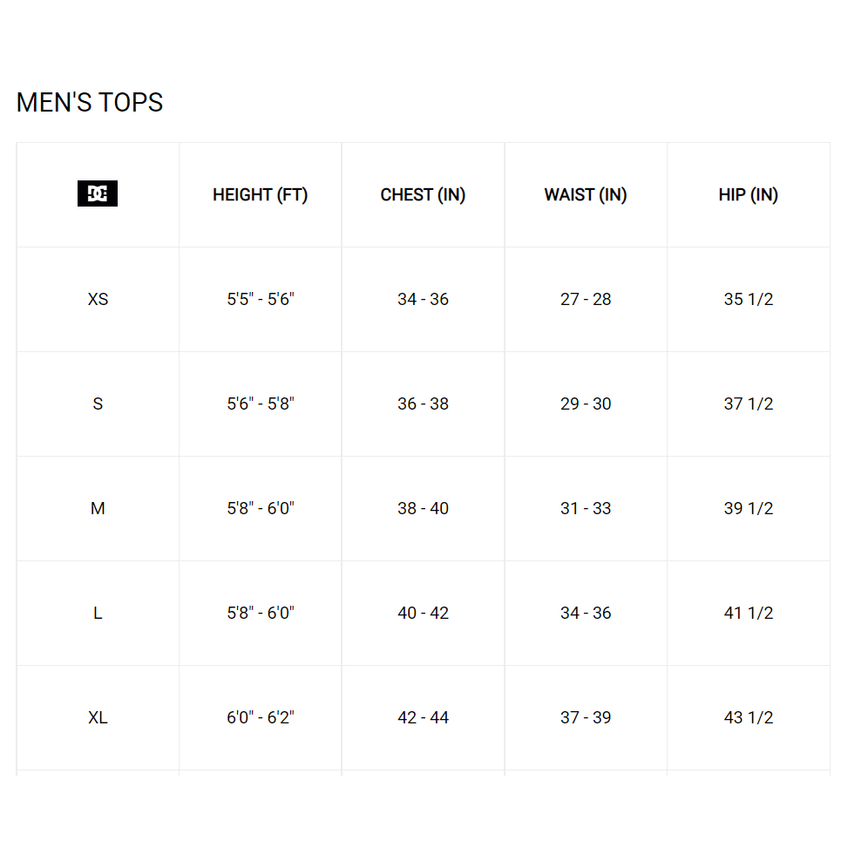Select the S size row label

tap(98, 404)
